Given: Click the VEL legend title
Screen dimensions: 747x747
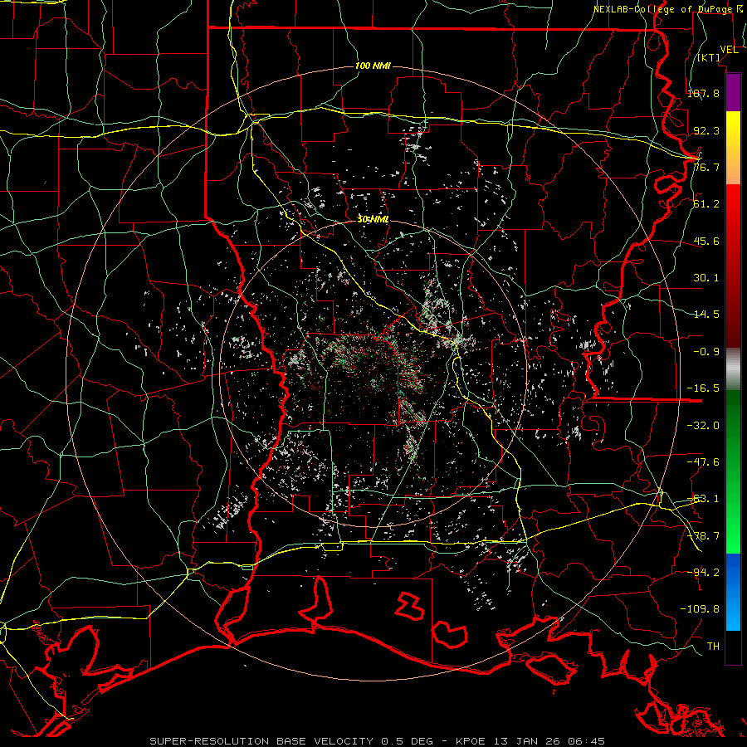Looking at the screenshot, I should coord(729,50).
